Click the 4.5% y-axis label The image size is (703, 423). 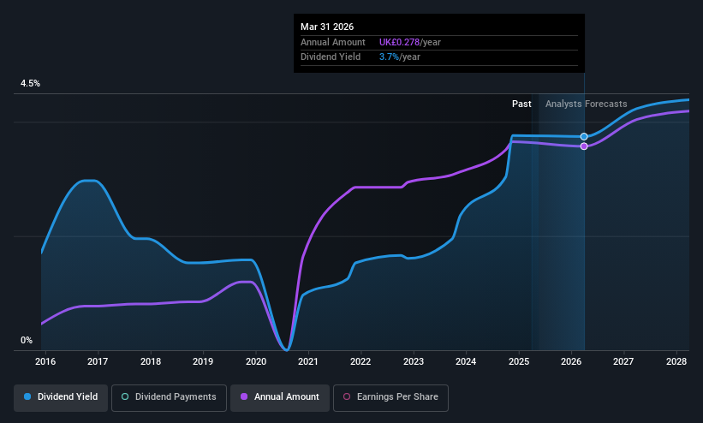click(30, 83)
